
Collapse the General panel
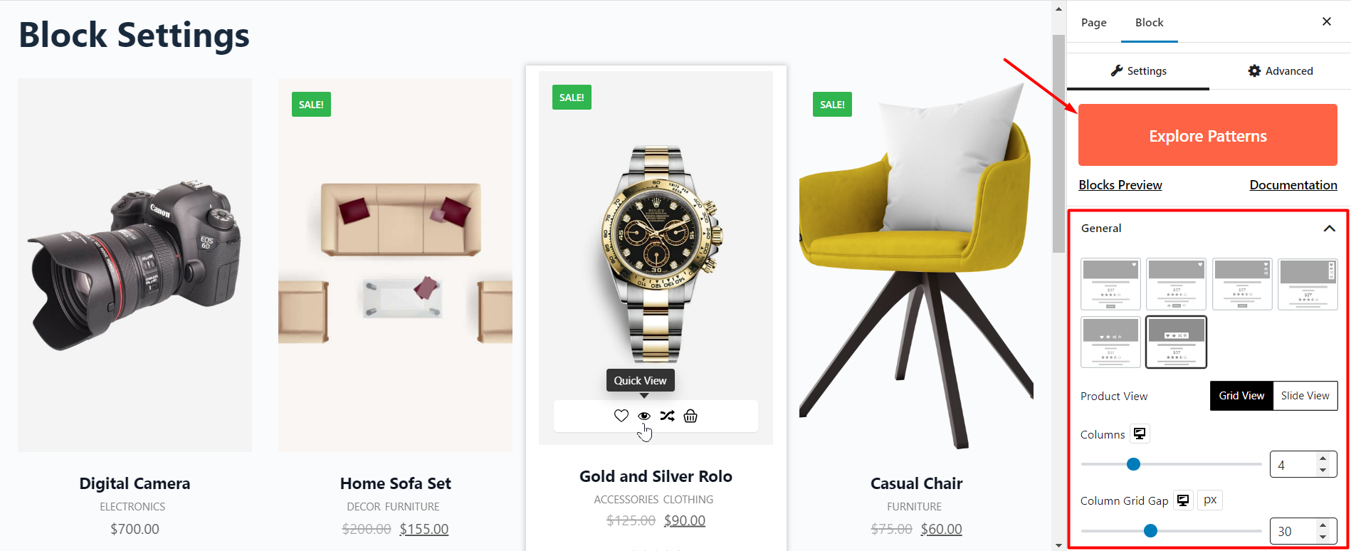click(1329, 229)
